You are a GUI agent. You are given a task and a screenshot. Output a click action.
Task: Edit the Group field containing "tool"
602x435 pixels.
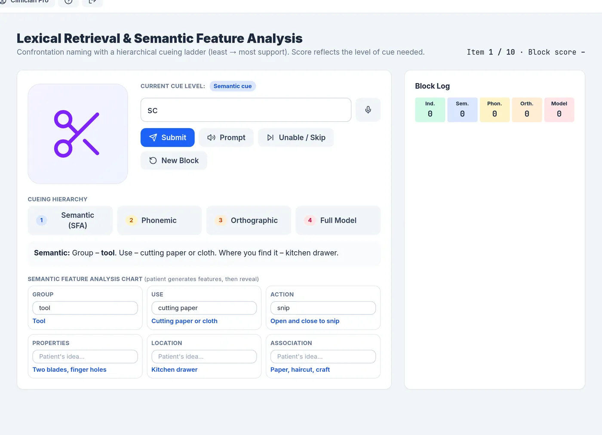click(x=85, y=308)
